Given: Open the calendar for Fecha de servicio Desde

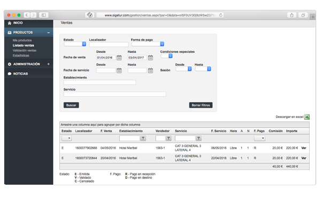Looking at the screenshot, I should 119,71.
